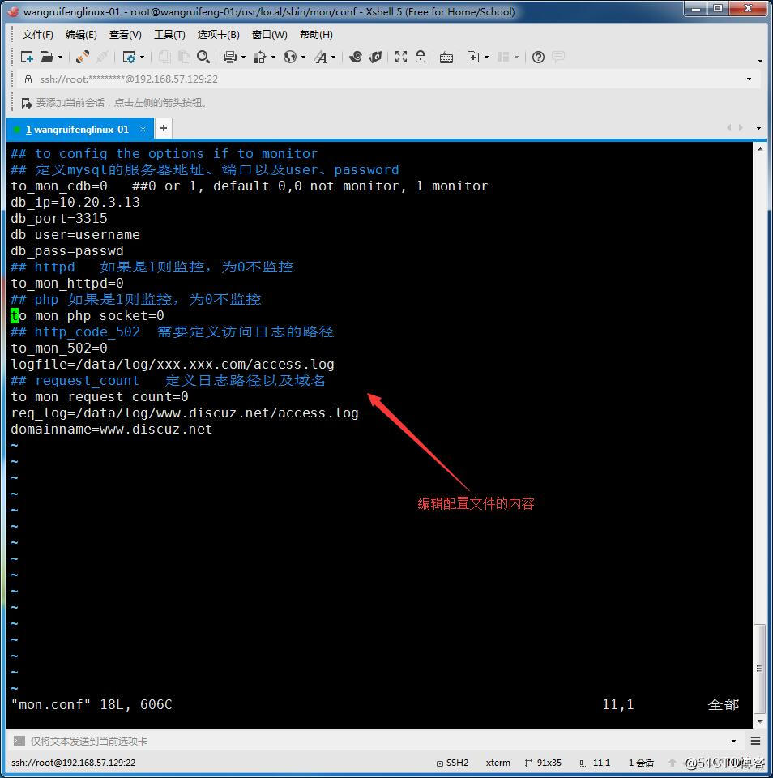Open the 编辑(E) menu
The width and height of the screenshot is (773, 778).
click(x=81, y=35)
